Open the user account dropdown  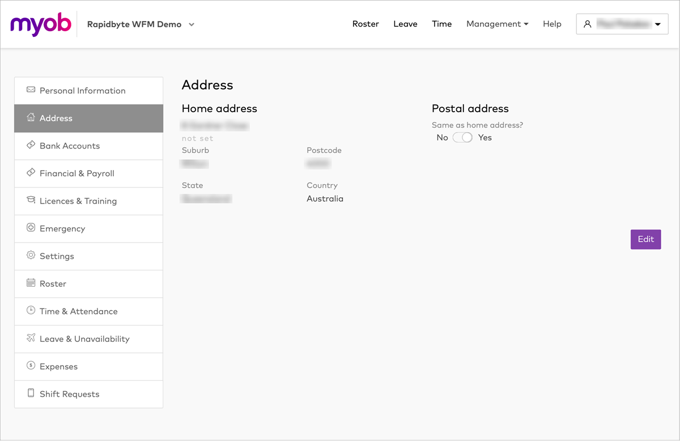click(622, 24)
